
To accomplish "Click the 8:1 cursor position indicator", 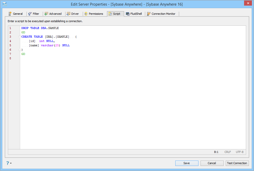I will tap(216, 152).
